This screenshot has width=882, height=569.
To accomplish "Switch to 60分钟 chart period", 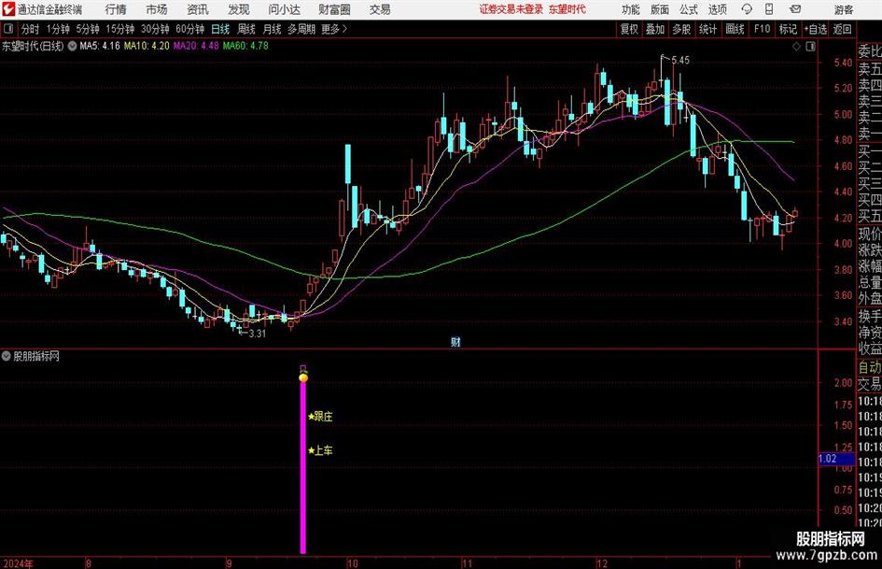I will pos(190,29).
